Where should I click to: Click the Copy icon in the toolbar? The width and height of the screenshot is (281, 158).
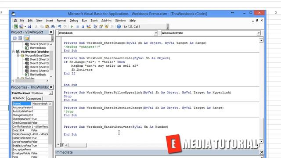pyautogui.click(x=42, y=26)
